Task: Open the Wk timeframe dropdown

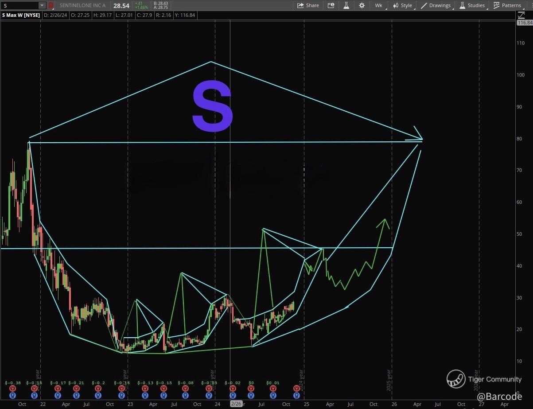Action: click(x=380, y=5)
